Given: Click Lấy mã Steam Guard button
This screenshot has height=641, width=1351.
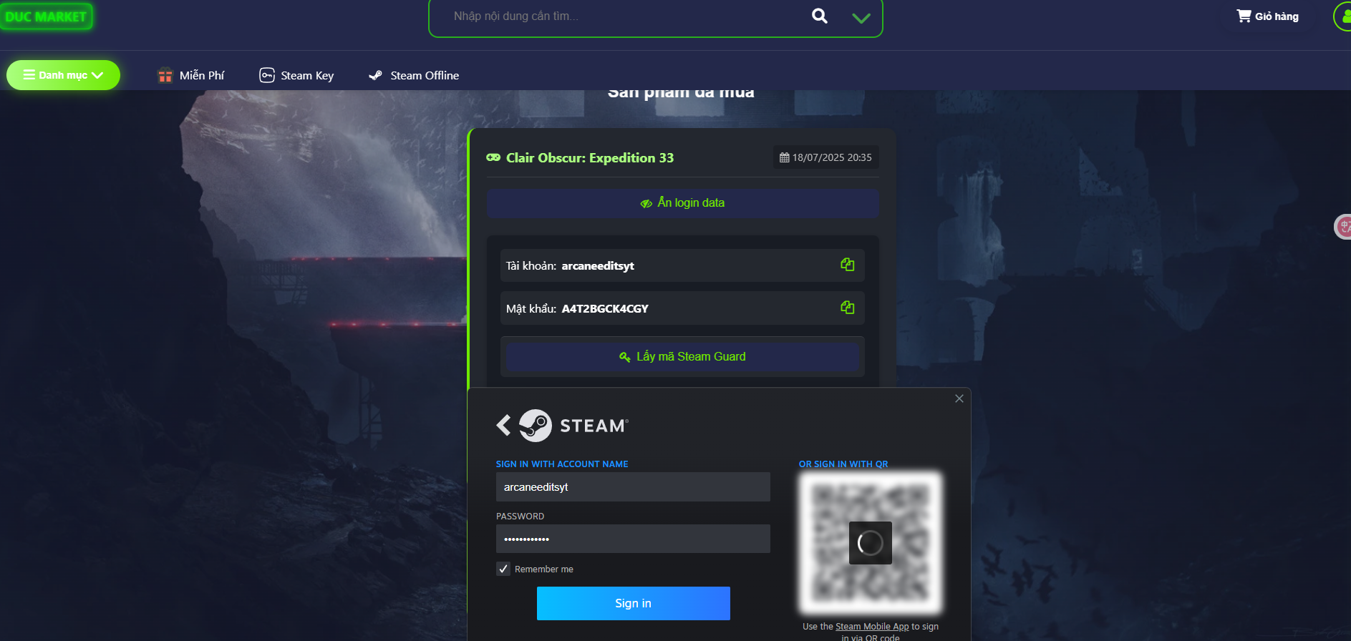Looking at the screenshot, I should pyautogui.click(x=682, y=356).
